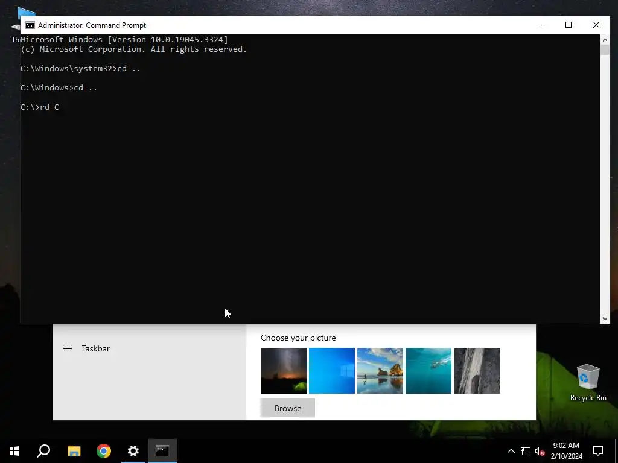The height and width of the screenshot is (463, 618).
Task: Show hidden system tray icons
Action: click(511, 451)
